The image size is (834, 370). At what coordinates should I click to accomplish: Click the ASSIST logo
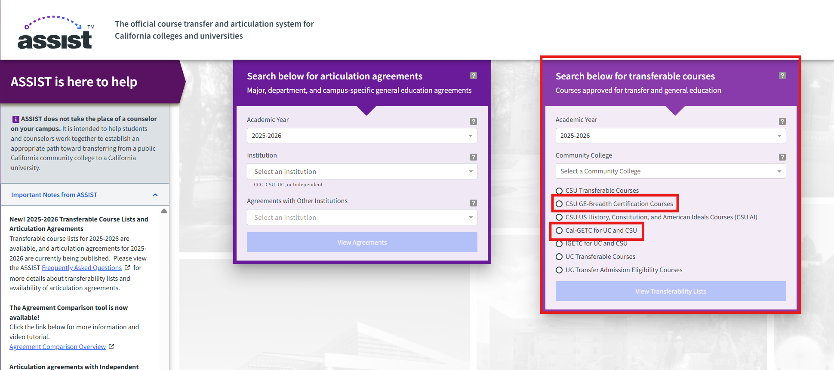[55, 33]
